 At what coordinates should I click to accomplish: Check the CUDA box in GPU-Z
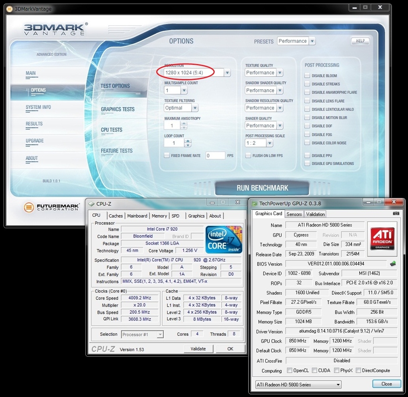[x=314, y=370]
